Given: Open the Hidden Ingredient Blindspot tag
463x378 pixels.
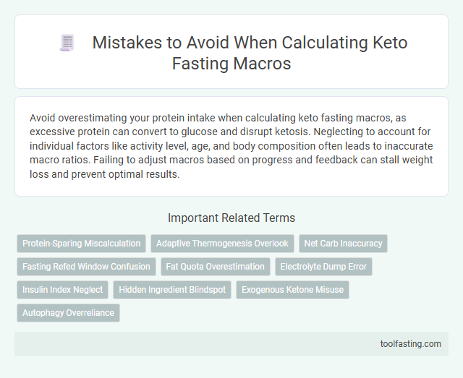Looking at the screenshot, I should coord(173,290).
